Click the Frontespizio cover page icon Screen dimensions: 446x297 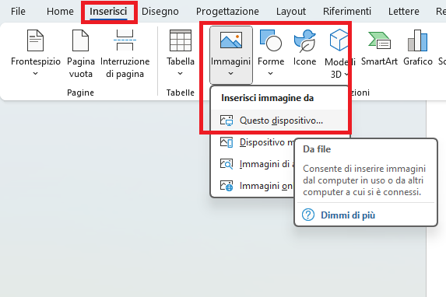[x=35, y=40]
